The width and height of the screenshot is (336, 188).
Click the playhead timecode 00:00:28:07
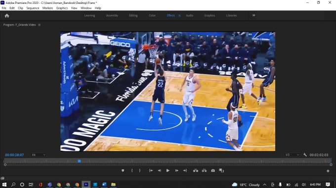coord(14,155)
